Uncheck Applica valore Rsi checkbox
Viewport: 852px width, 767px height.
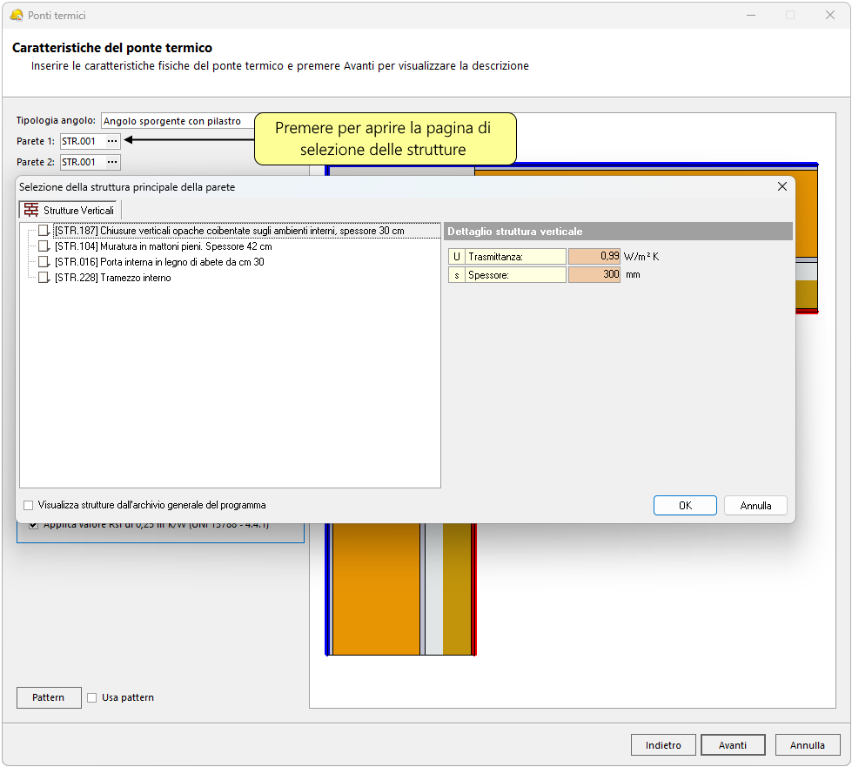(x=34, y=525)
